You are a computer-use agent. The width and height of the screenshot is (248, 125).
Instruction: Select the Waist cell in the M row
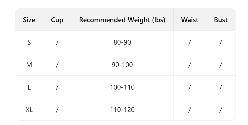pos(190,65)
